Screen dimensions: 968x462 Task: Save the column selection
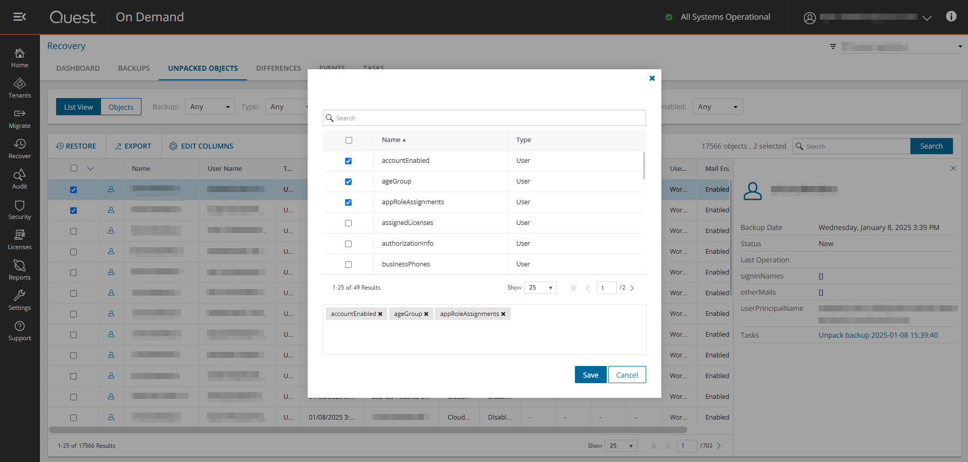(x=591, y=375)
